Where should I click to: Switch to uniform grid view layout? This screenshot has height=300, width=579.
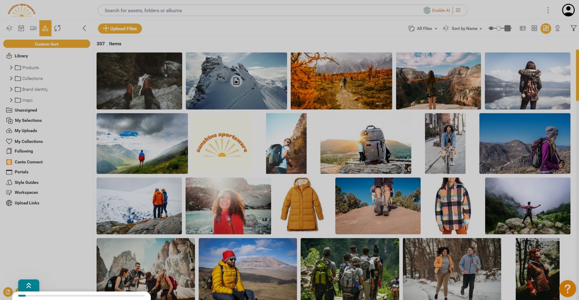(534, 28)
